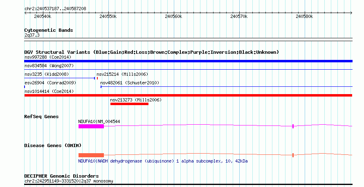Screen dimensions: 364x187
Task: Click the Disease Genes (OMIM) track title
Action: 53,145
